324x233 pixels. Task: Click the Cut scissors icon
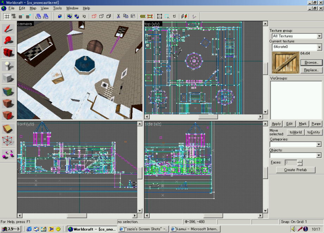(118, 16)
